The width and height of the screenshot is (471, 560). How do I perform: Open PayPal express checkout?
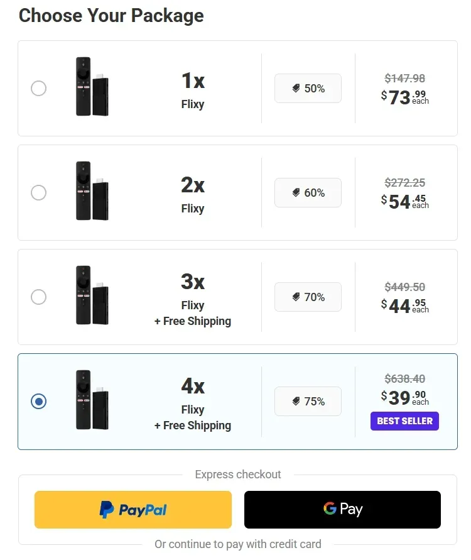[133, 510]
